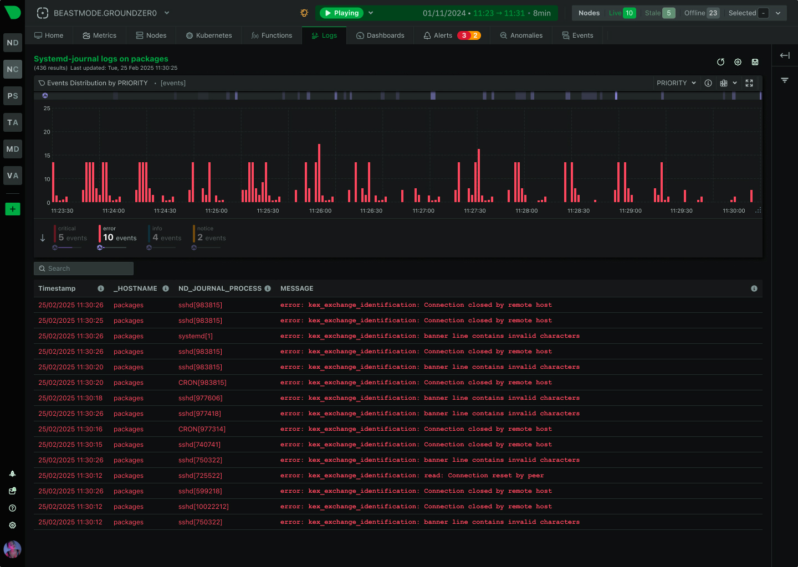The image size is (798, 567).
Task: Open the help icon in the bottom-left sidebar
Action: point(12,508)
